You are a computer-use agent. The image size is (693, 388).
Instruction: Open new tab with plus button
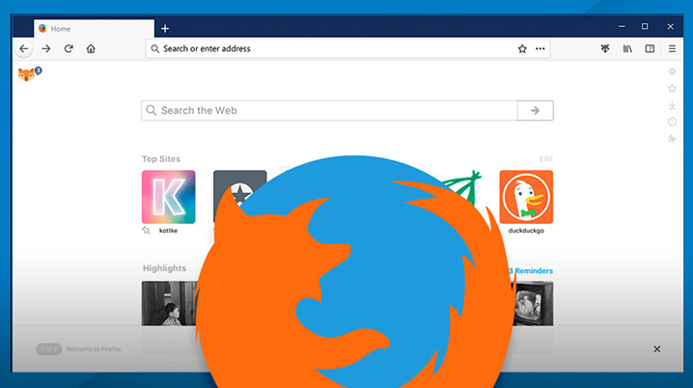[165, 29]
